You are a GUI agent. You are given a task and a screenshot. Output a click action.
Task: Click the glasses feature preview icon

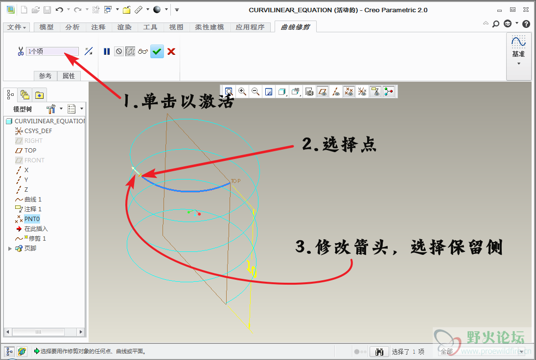click(x=143, y=51)
